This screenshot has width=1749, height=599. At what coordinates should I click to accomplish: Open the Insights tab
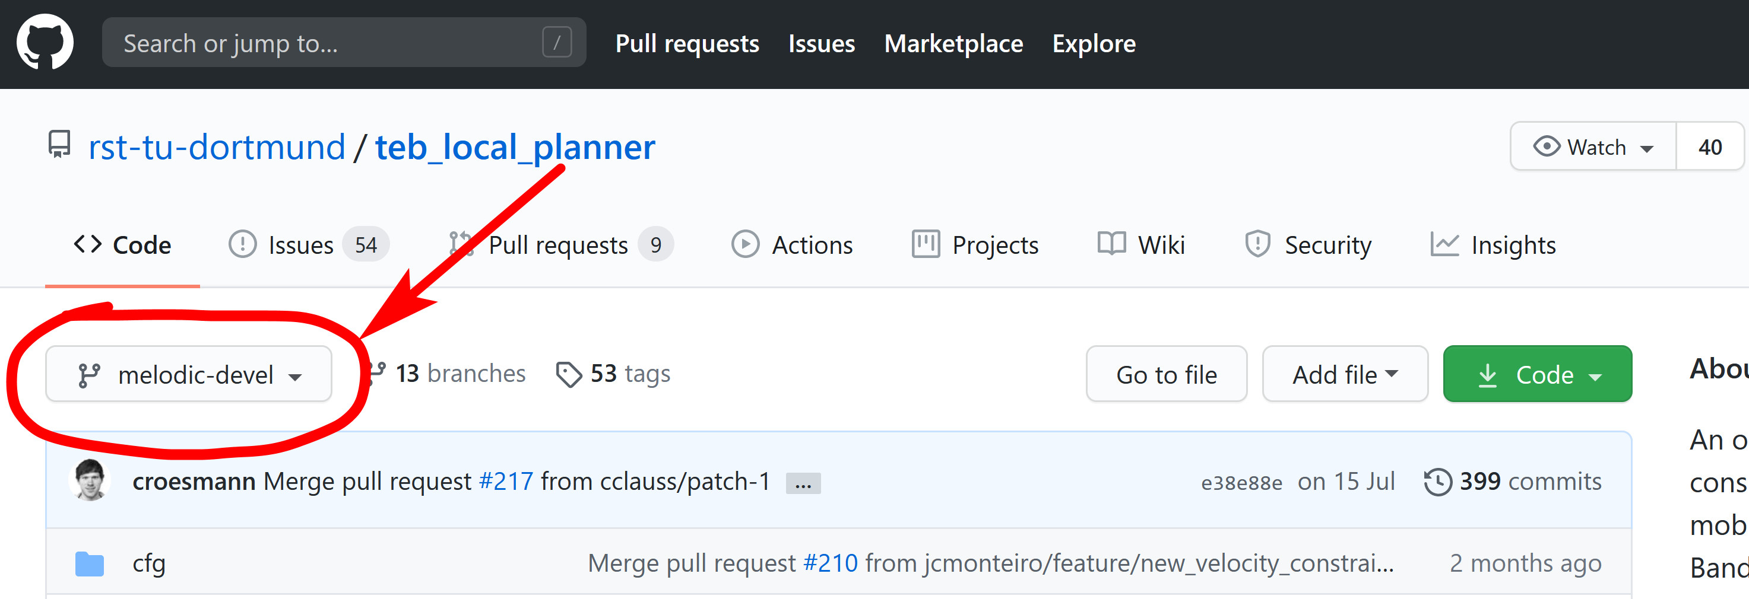coord(1493,245)
